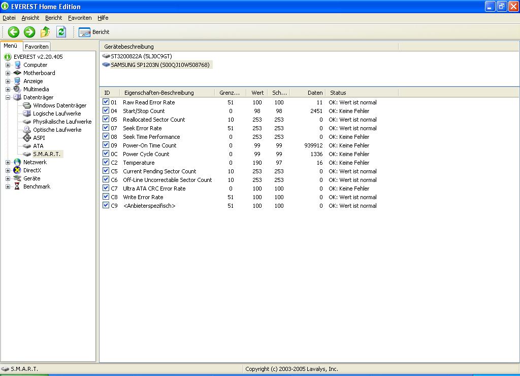Image resolution: width=520 pixels, height=376 pixels.
Task: Click the Multimedia icon in the tree
Action: pos(17,89)
